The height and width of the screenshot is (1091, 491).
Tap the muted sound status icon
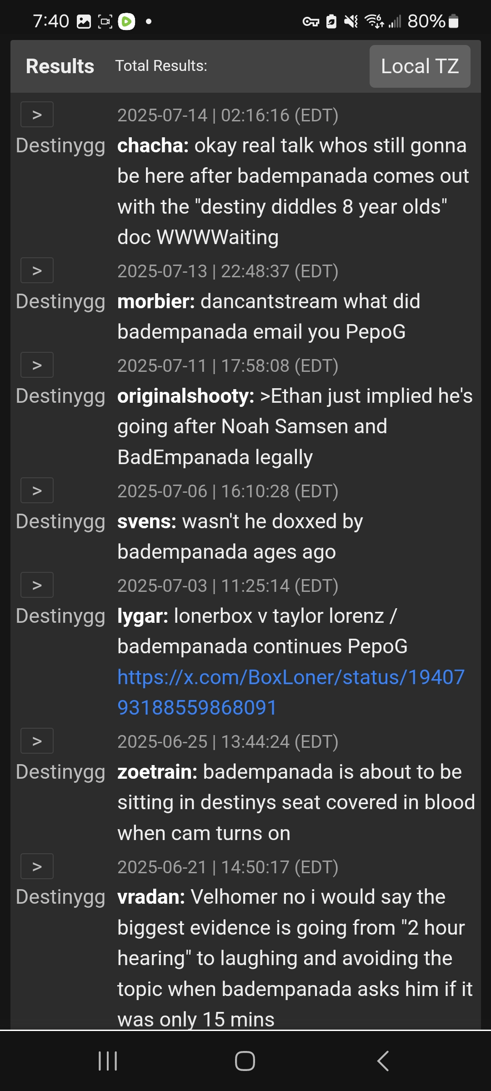click(351, 21)
